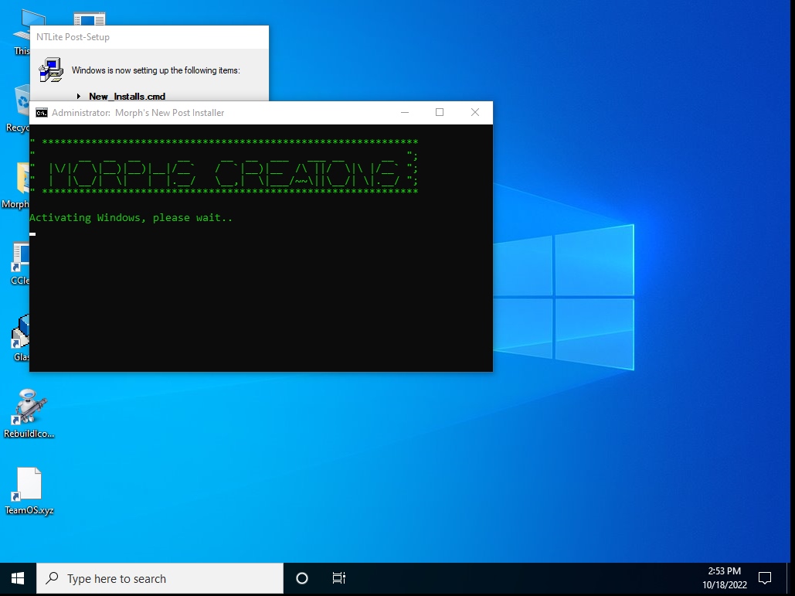The height and width of the screenshot is (596, 795).
Task: Open command prompt system menu icon
Action: tap(42, 113)
